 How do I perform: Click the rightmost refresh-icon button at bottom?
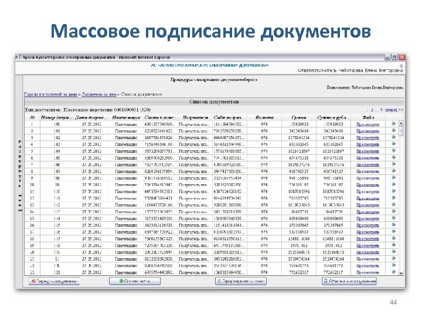[349, 281]
